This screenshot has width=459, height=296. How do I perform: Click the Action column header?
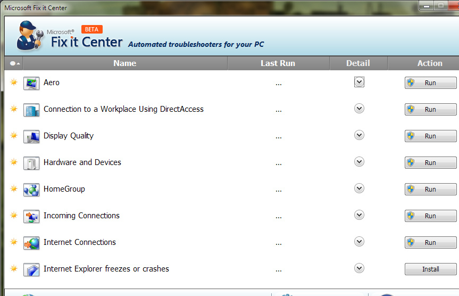click(423, 63)
